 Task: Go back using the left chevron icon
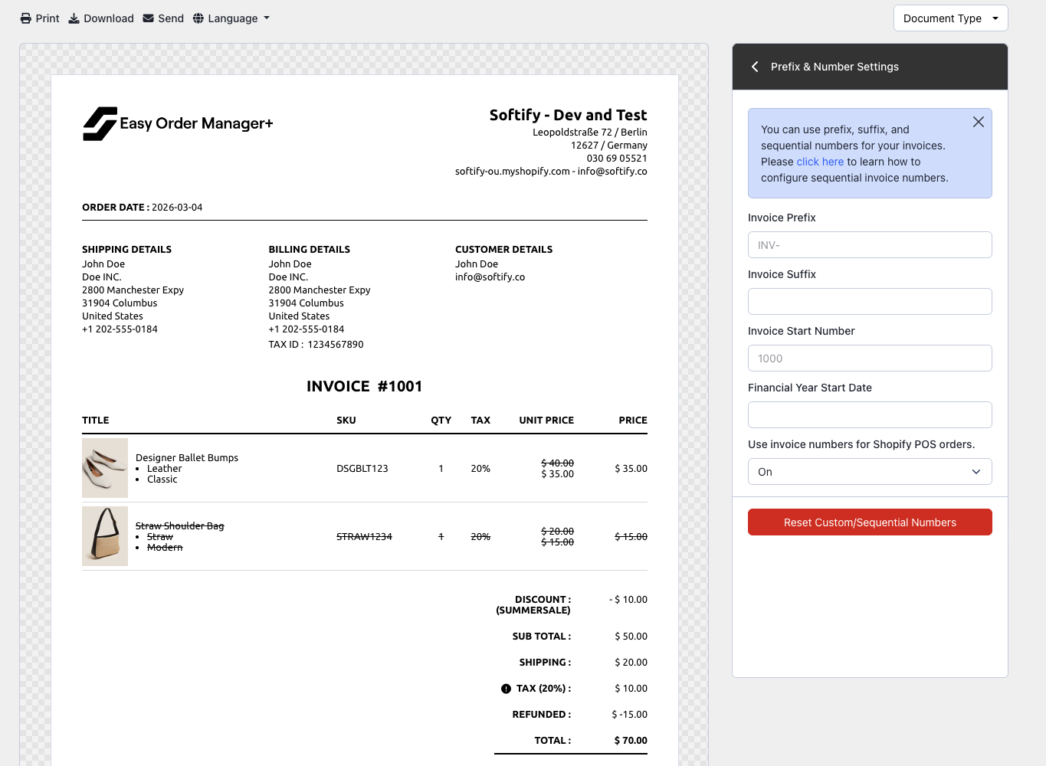click(x=755, y=67)
